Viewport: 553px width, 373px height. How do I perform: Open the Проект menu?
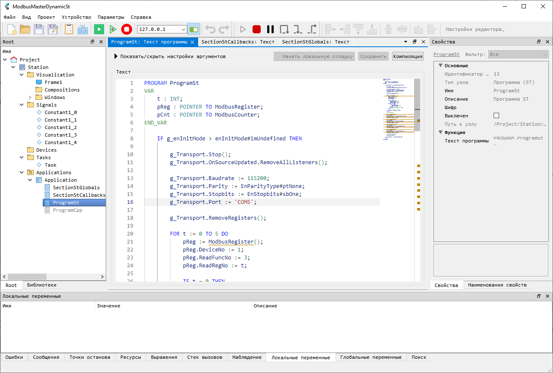tap(46, 17)
